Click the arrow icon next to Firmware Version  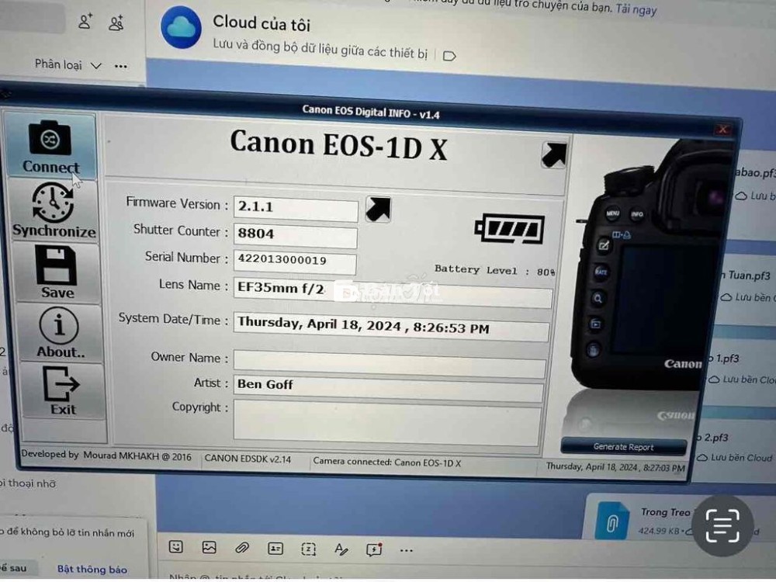[x=378, y=209]
